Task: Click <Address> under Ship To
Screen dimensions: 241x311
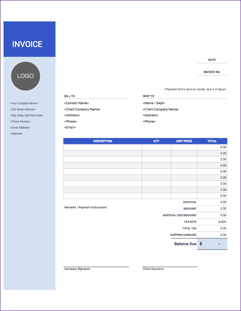Action: (151, 115)
